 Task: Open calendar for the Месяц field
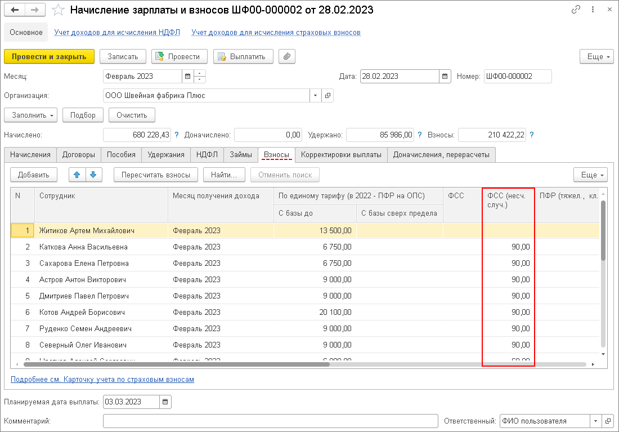pos(188,76)
